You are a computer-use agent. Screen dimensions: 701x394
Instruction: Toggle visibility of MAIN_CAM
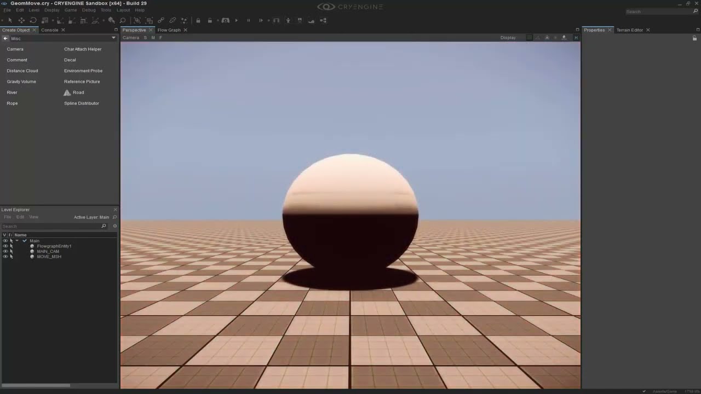[x=5, y=251]
